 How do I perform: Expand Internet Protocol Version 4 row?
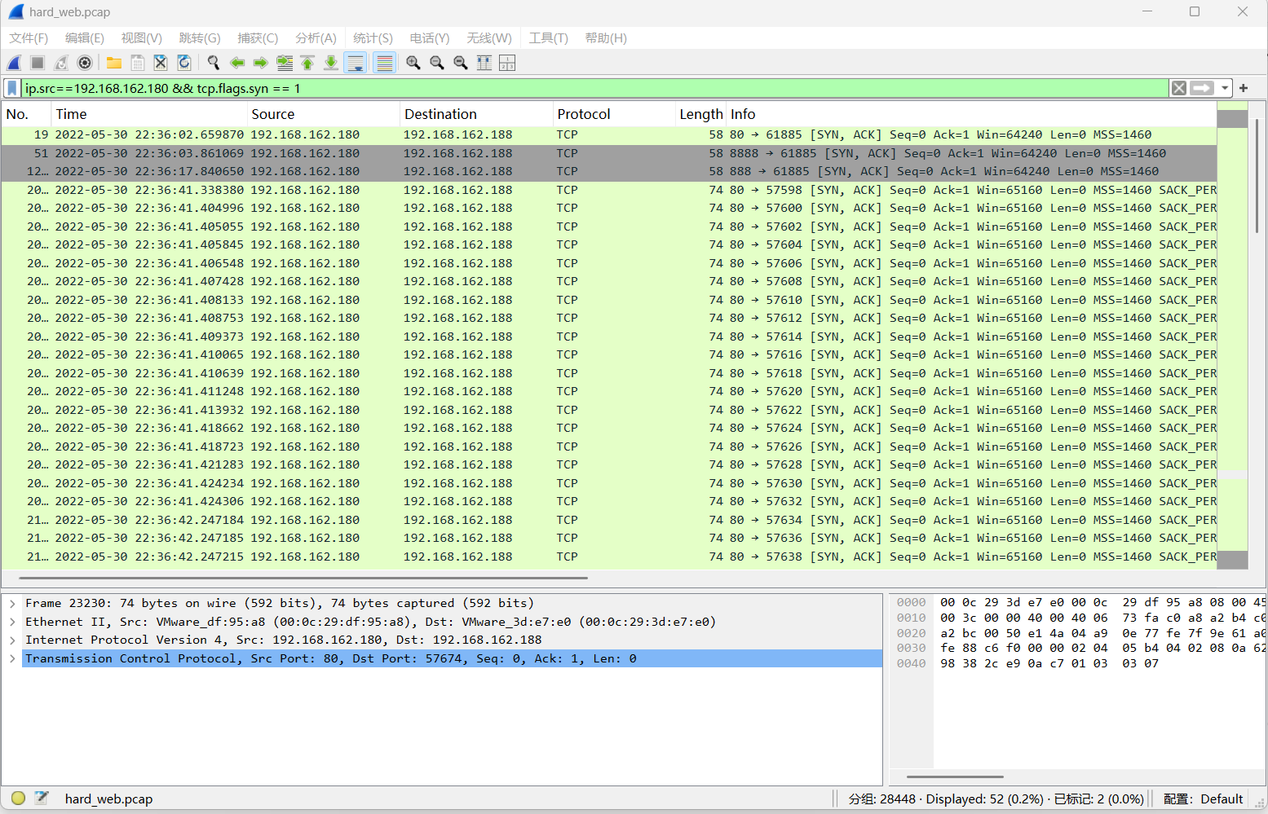(x=12, y=640)
